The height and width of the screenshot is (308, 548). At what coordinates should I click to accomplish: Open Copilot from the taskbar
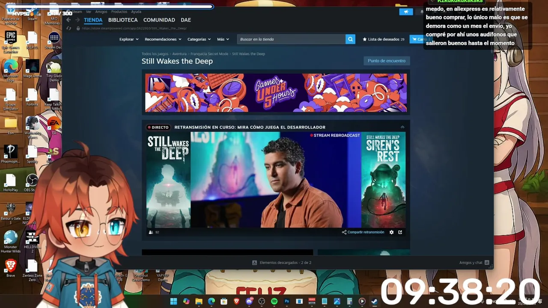point(186,301)
